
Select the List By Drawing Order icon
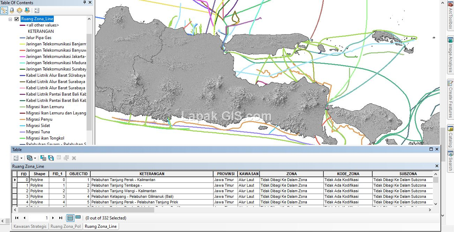tap(3, 10)
